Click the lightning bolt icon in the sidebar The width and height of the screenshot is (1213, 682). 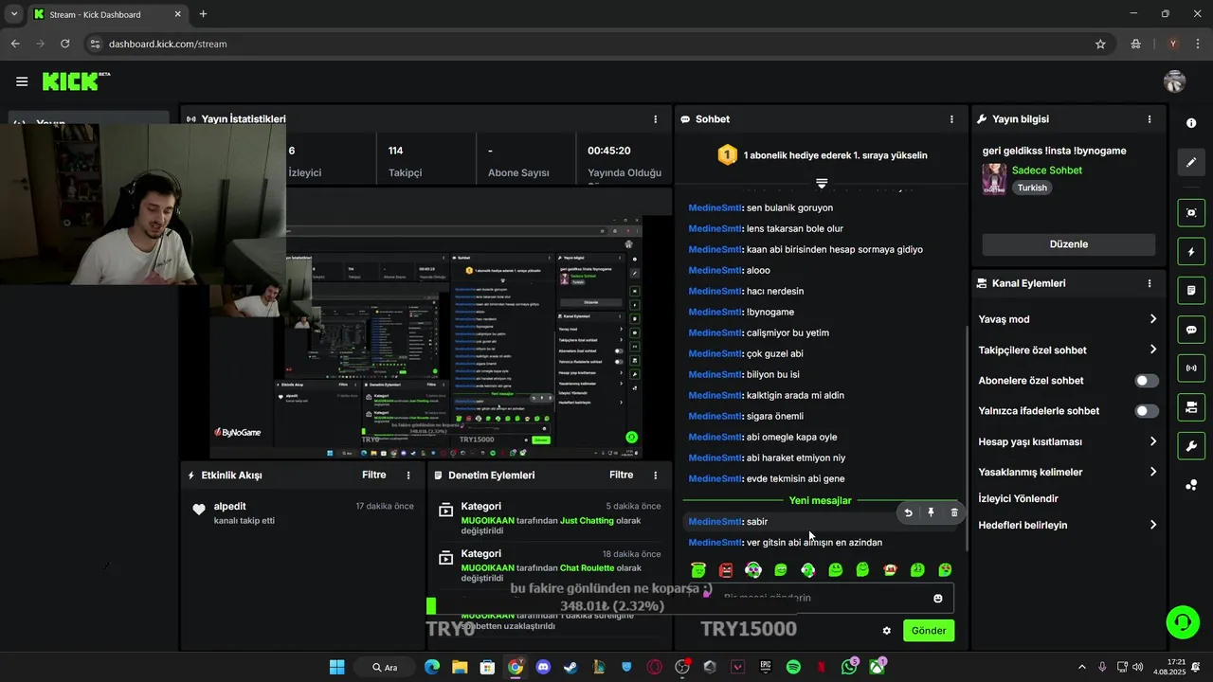click(x=1191, y=252)
